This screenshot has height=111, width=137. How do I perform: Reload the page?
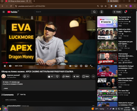[x=11, y=6]
